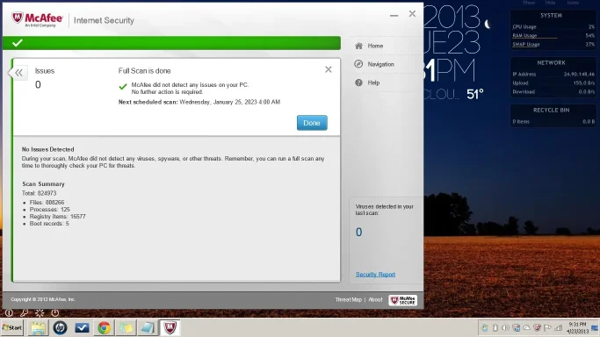
Task: Select McAfee taskbar button
Action: tap(170, 328)
